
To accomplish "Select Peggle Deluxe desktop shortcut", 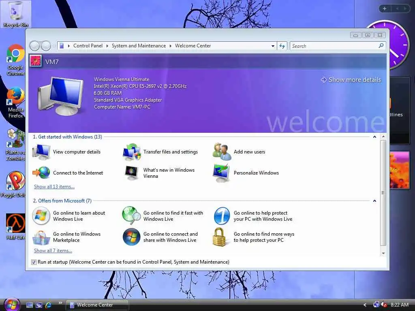I will [13, 184].
